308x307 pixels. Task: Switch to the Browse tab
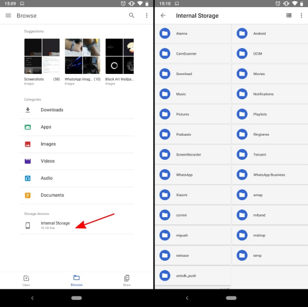76,281
